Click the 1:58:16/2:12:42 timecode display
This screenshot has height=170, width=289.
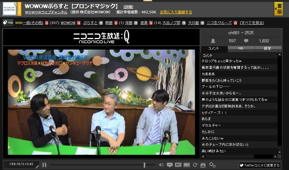pyautogui.click(x=21, y=164)
